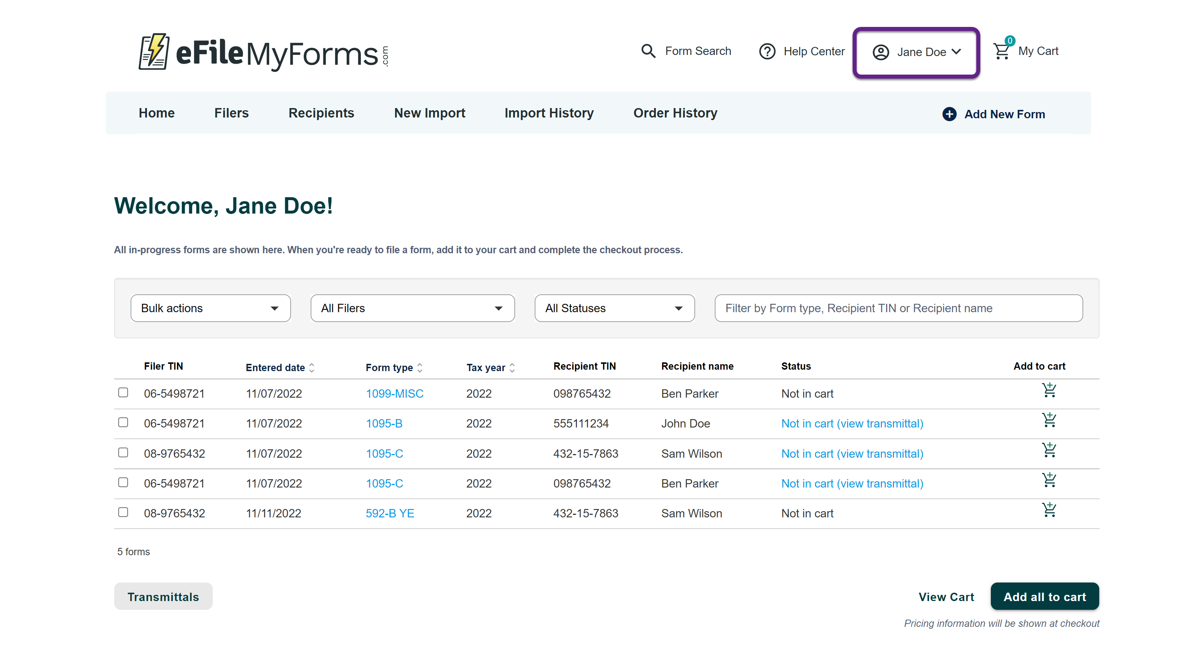1200x664 pixels.
Task: Add Ben Parker 1099-MISC form to cart
Action: tap(1049, 390)
